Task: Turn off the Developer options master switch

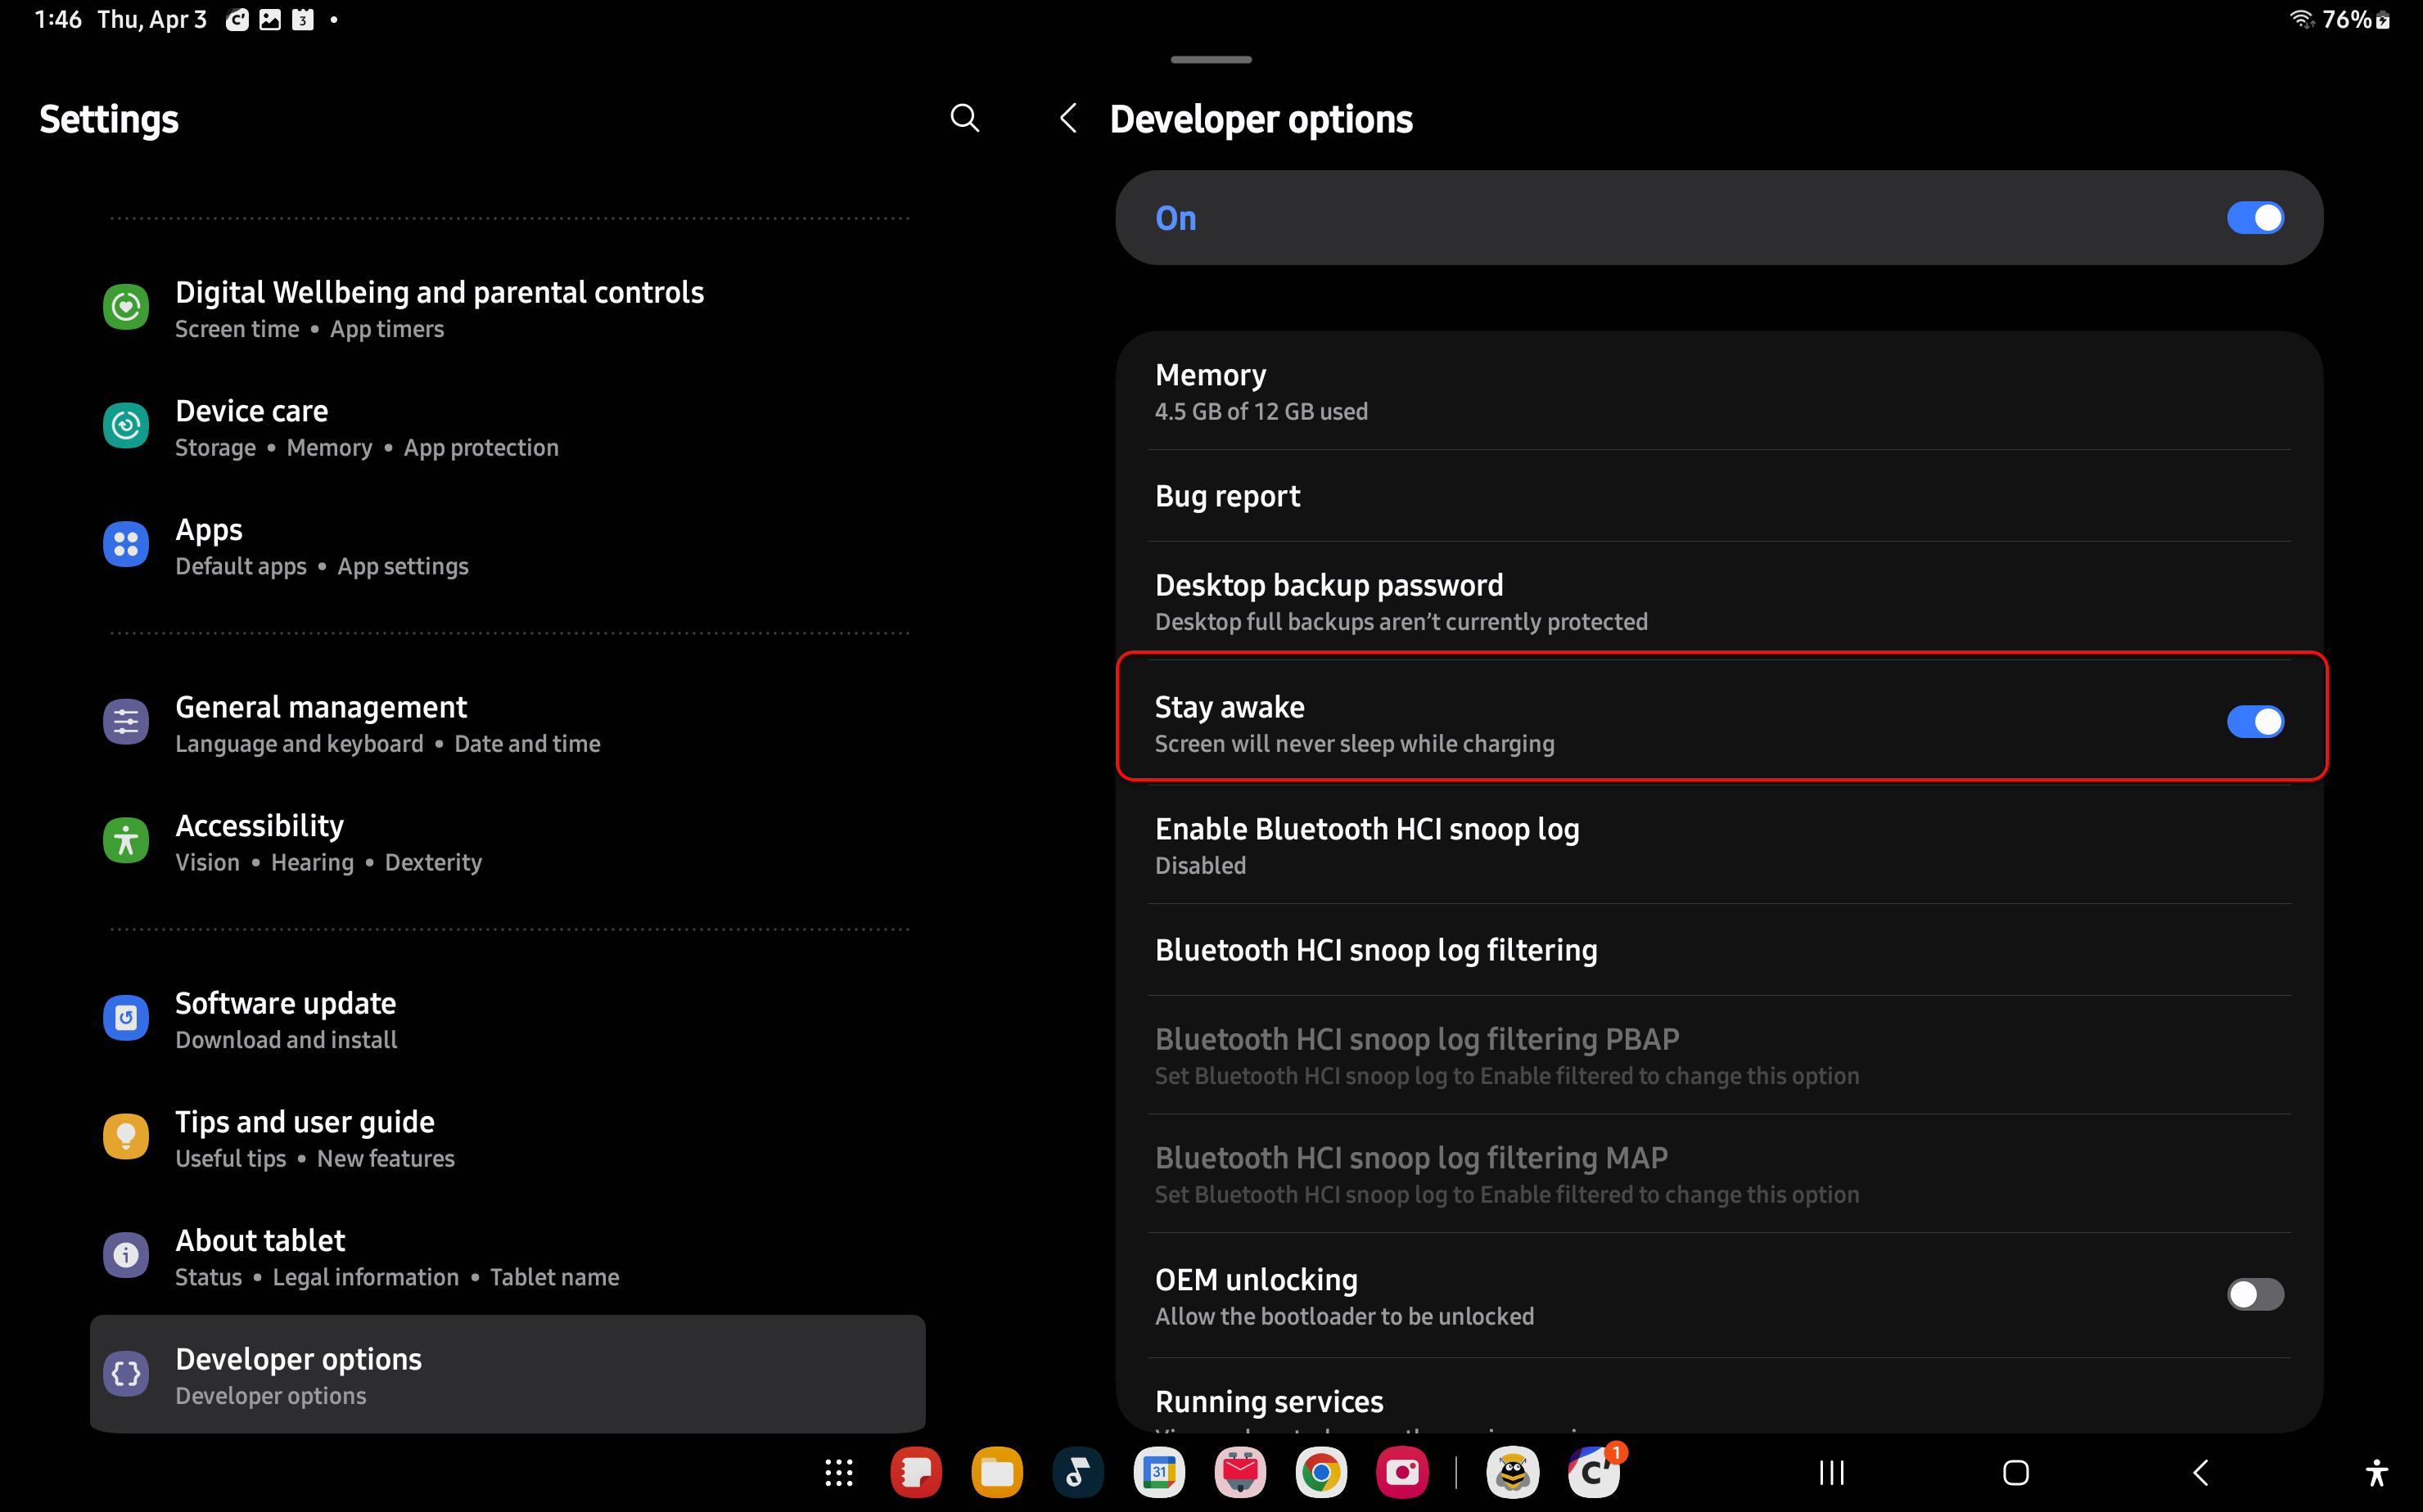Action: point(2254,218)
